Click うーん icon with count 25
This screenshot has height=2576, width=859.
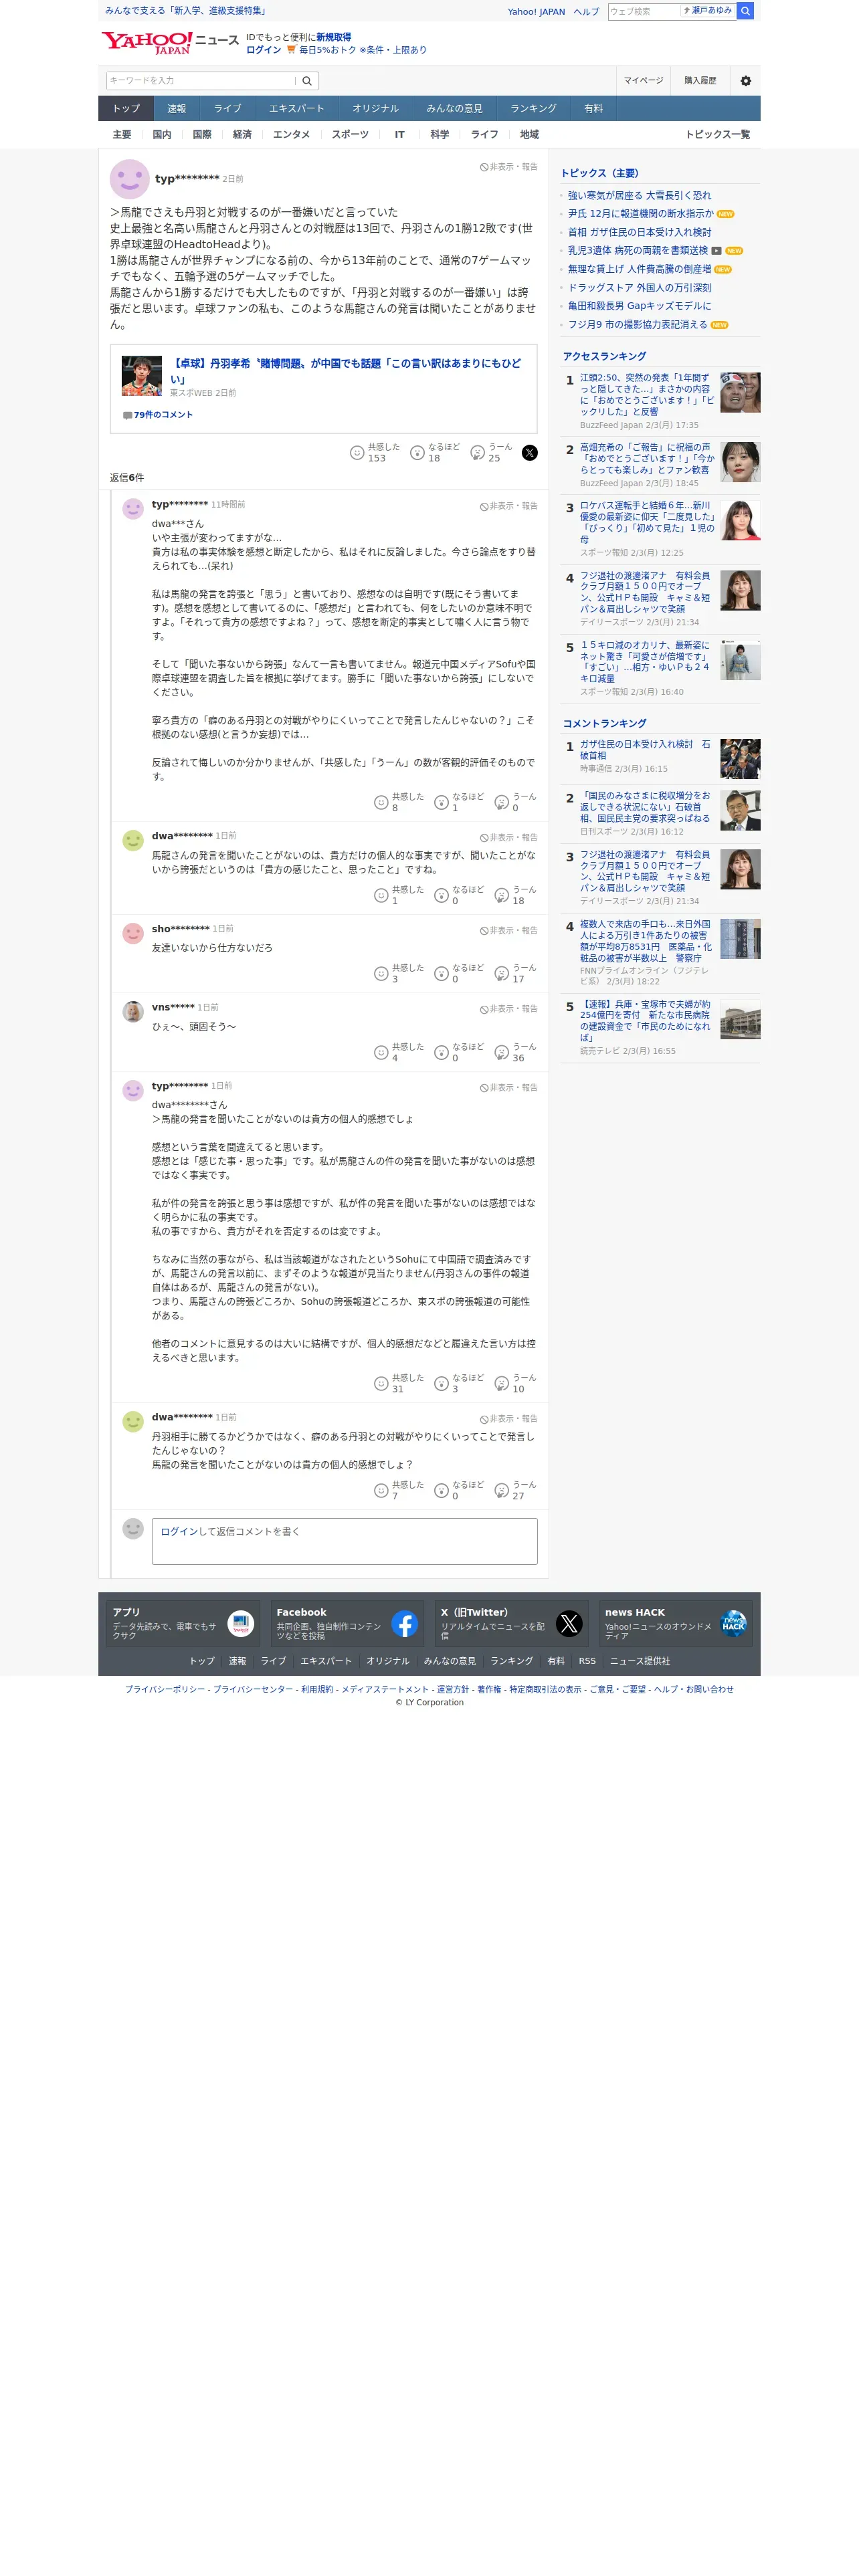tap(477, 453)
